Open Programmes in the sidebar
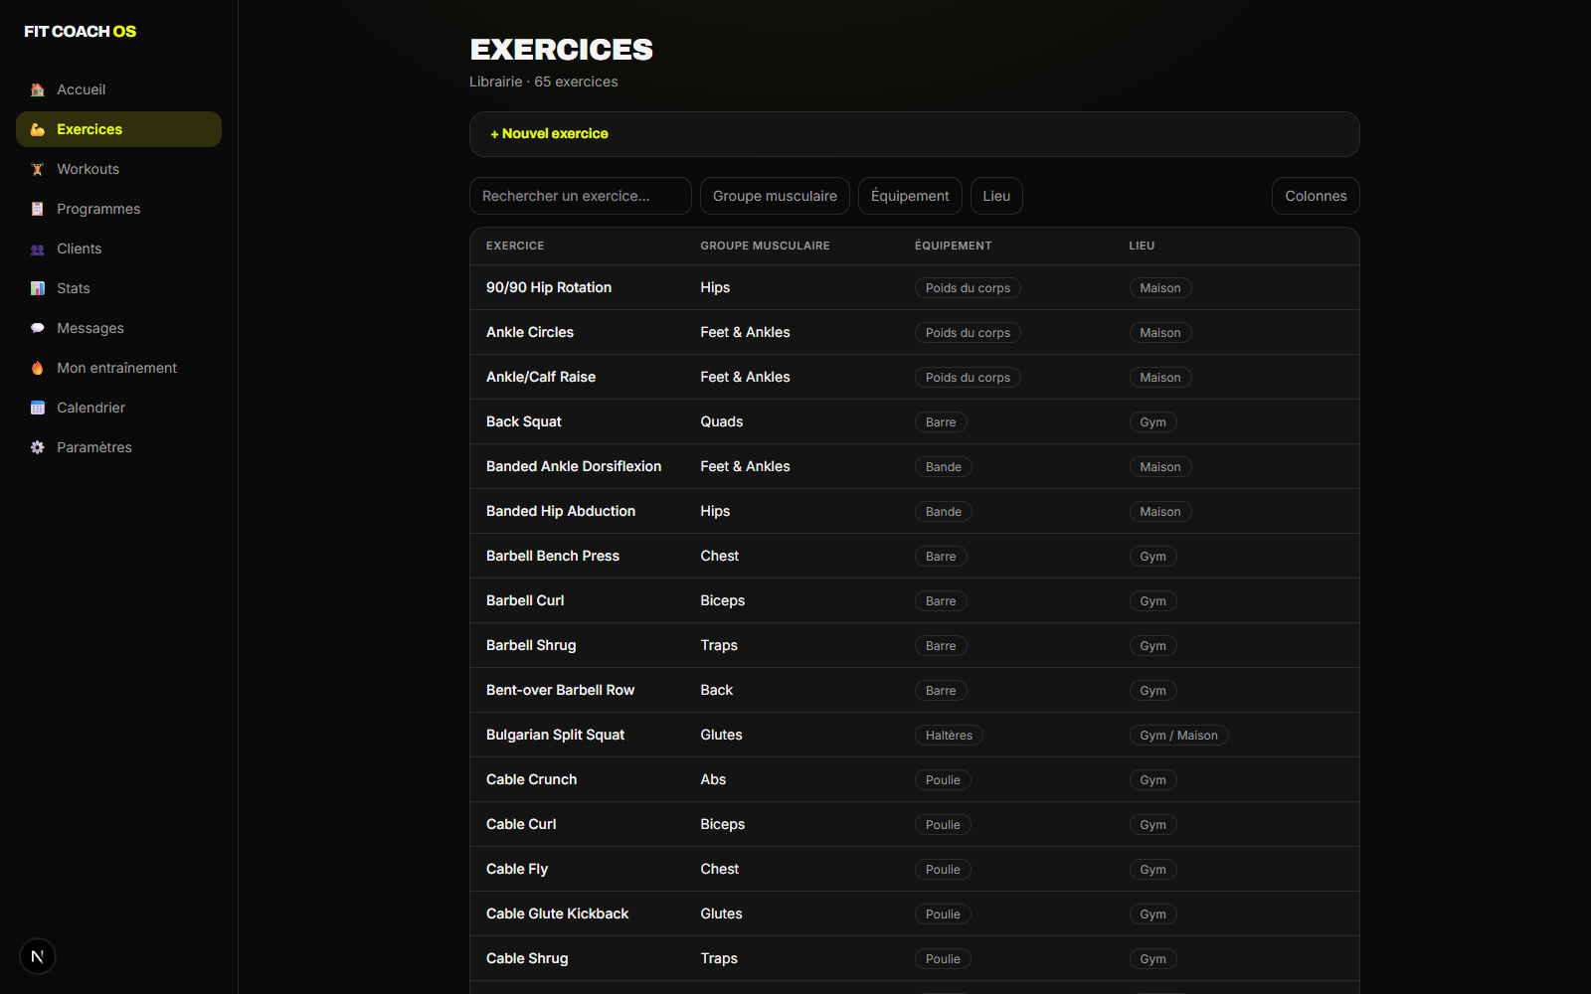1591x994 pixels. coord(118,209)
